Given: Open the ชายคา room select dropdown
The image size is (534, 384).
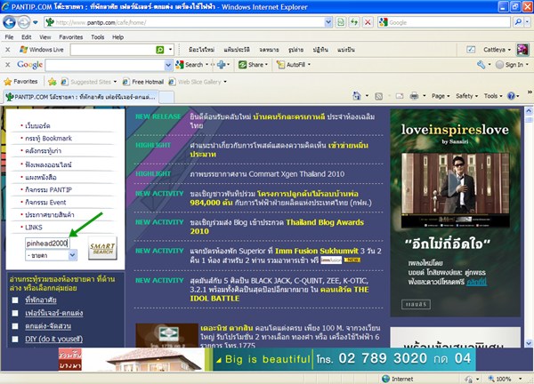Looking at the screenshot, I should (73, 255).
